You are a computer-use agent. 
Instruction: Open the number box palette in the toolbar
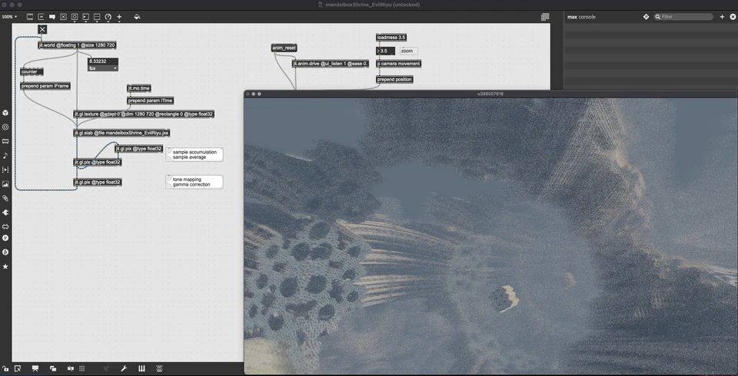(85, 17)
